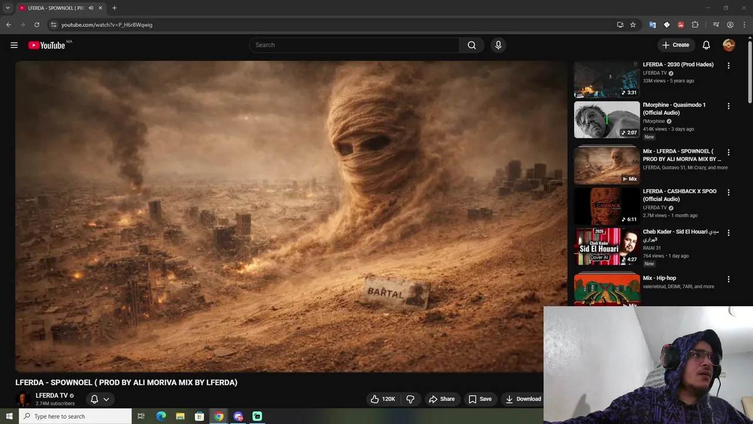Open Chrome profile icon
Image resolution: width=753 pixels, height=424 pixels.
pos(730,25)
